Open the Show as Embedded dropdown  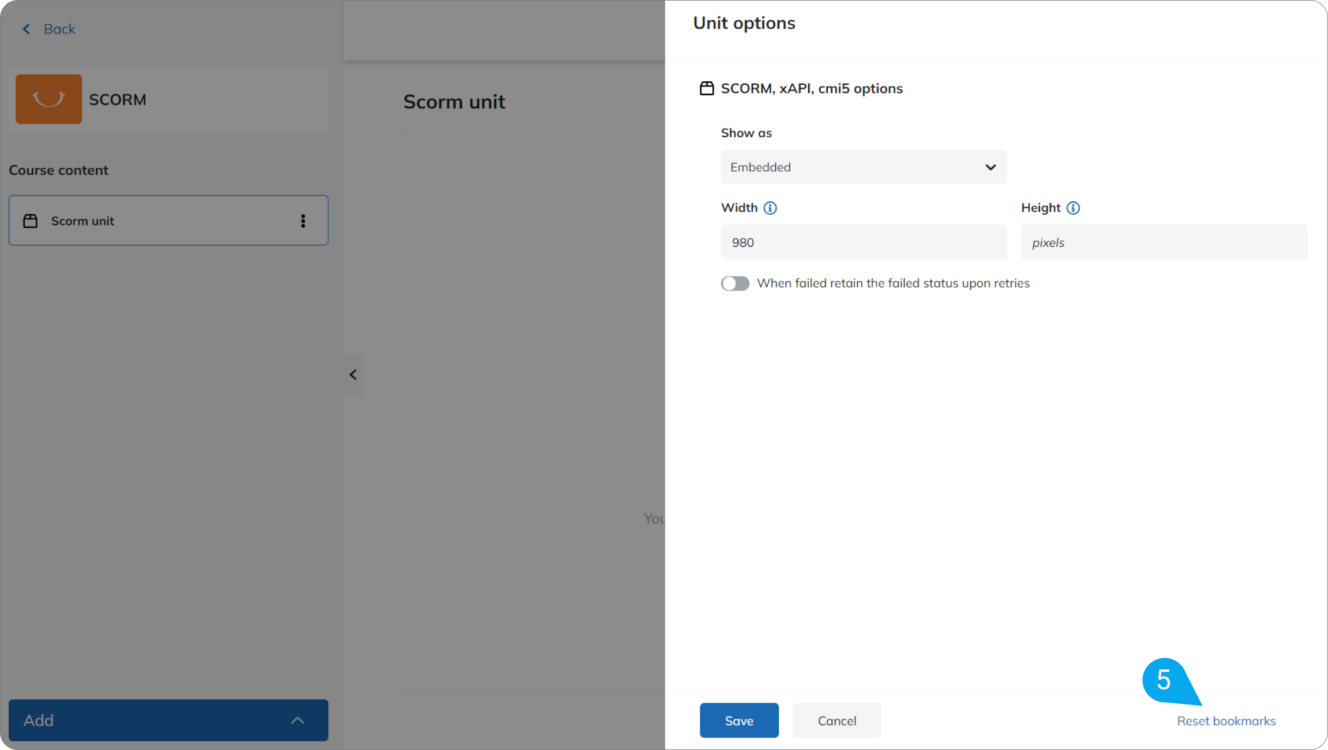tap(864, 167)
